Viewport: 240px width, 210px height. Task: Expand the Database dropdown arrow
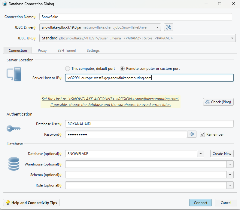tap(201, 154)
